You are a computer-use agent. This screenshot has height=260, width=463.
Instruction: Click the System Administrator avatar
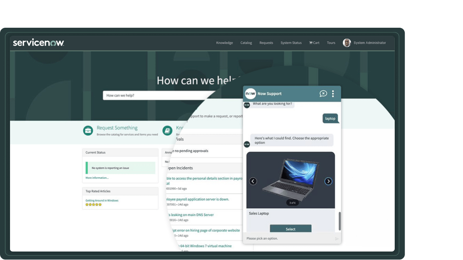pyautogui.click(x=347, y=43)
